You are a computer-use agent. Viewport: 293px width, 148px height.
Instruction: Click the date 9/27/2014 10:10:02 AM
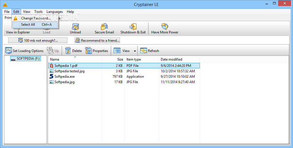(178, 77)
